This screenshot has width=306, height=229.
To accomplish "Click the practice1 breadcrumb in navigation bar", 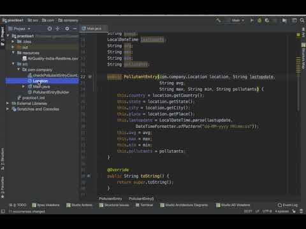I will (13, 20).
